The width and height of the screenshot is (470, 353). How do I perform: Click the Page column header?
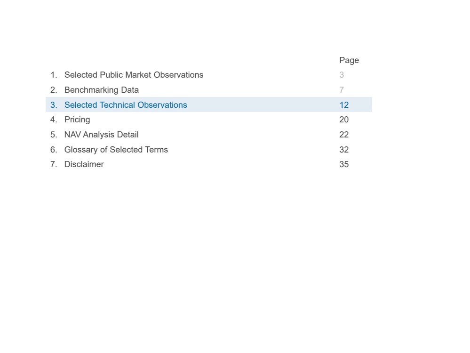pyautogui.click(x=349, y=60)
